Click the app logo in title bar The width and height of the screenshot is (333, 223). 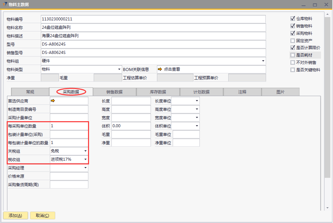[4, 4]
